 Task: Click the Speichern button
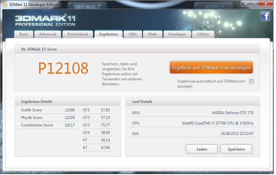coord(236,149)
